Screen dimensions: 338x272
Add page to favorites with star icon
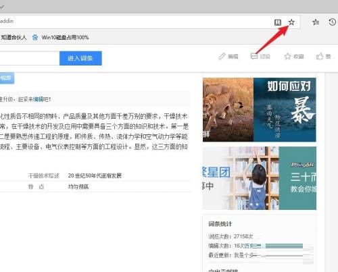[291, 22]
